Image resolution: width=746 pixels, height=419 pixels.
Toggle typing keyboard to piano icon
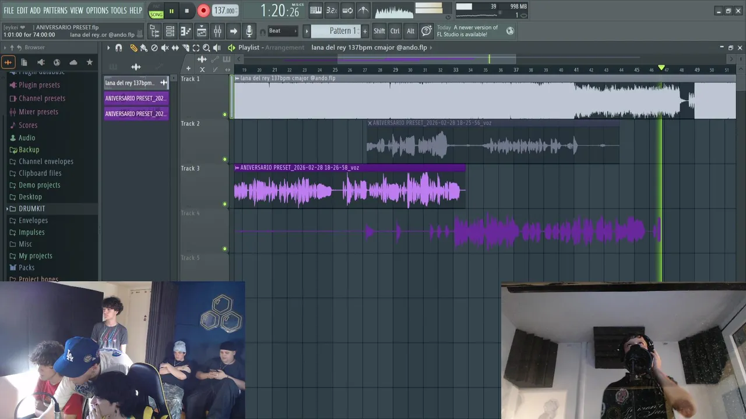coord(315,10)
